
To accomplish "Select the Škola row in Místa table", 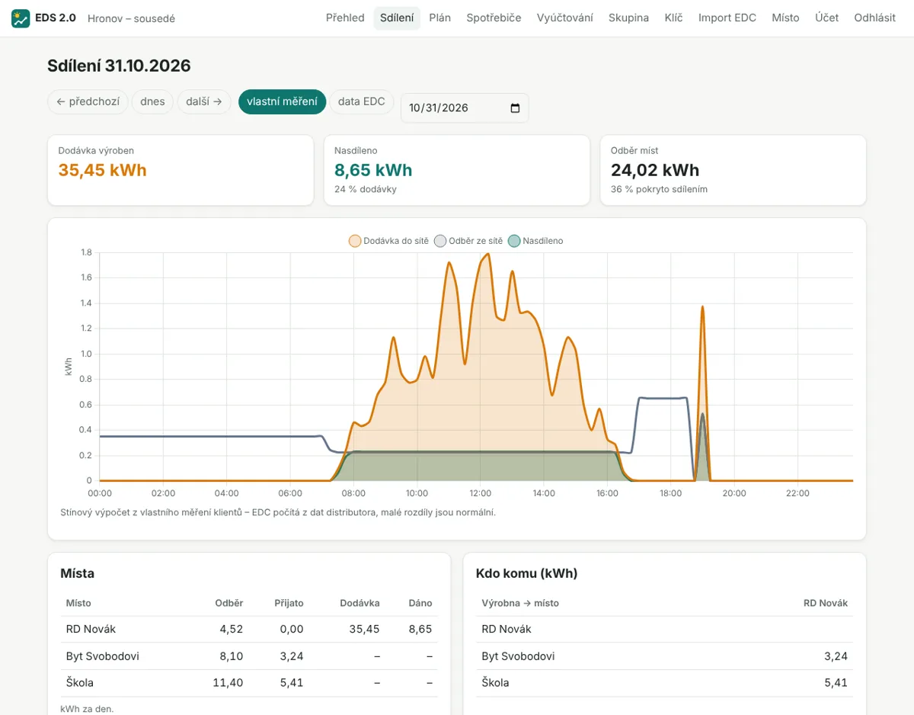I will [x=249, y=683].
